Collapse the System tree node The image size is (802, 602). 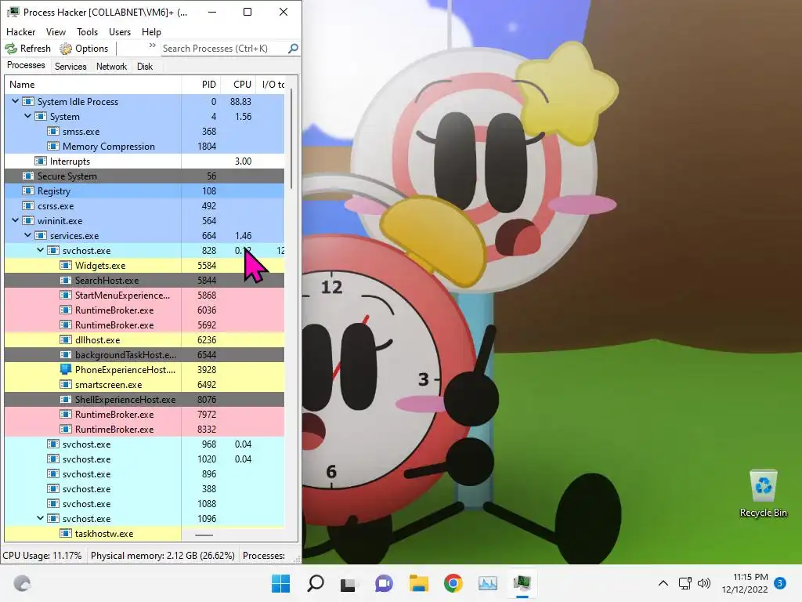click(x=27, y=116)
